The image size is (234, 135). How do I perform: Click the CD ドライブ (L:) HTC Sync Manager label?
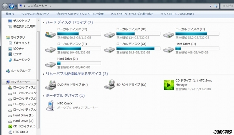coord(194,83)
